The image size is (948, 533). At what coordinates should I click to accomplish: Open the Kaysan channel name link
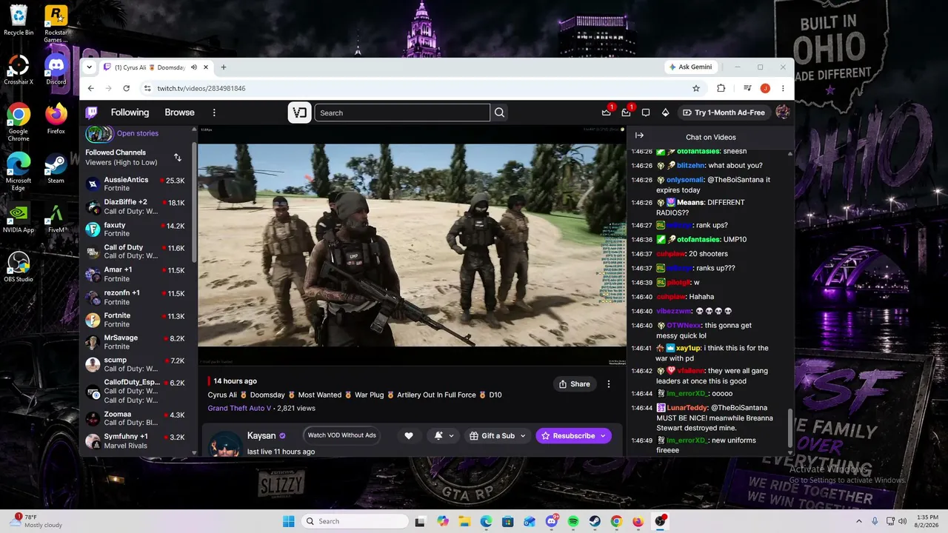[x=261, y=436]
